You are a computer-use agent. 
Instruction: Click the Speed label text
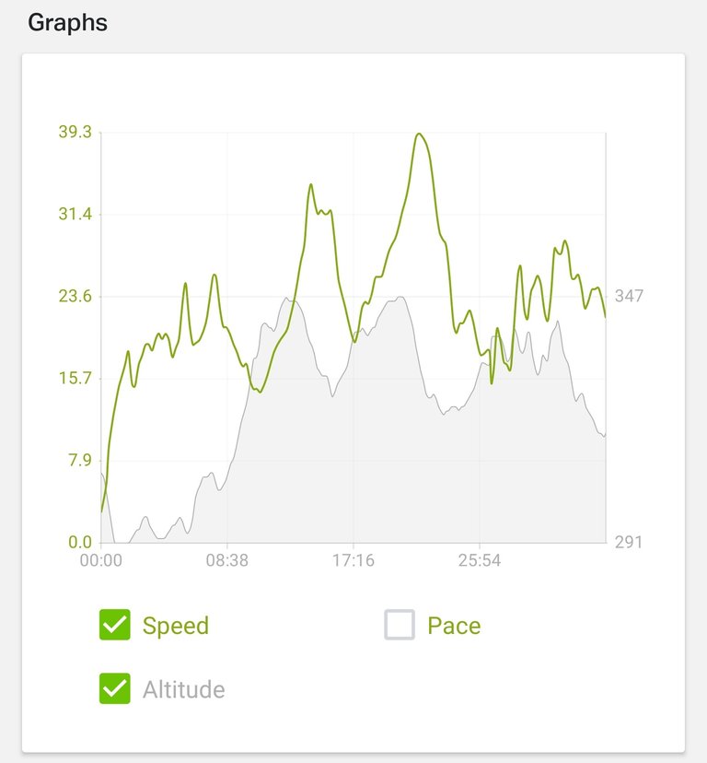tap(175, 626)
